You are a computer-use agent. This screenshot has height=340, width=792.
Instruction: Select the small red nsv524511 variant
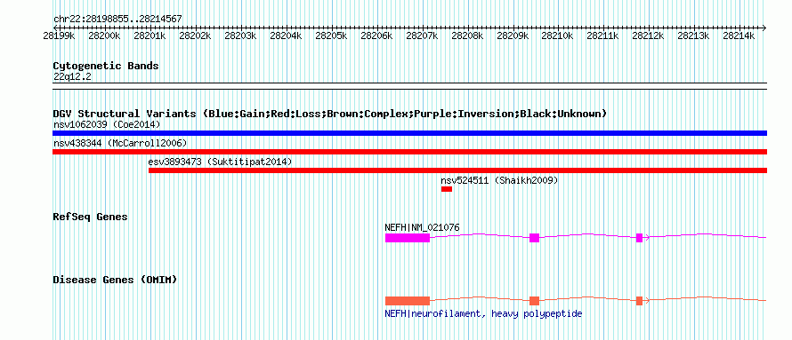(x=447, y=189)
